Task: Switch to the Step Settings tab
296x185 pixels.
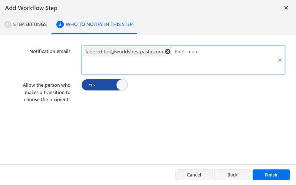Action: point(30,24)
